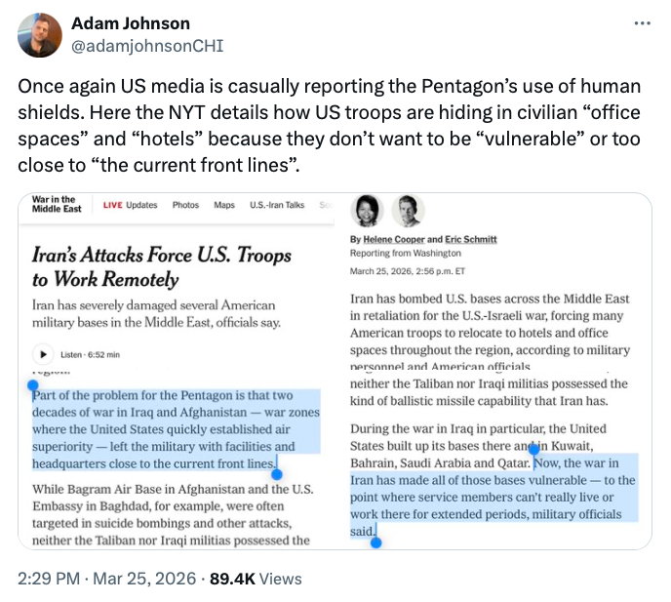Open the U.S.-Iran Talks tab

coord(277,205)
